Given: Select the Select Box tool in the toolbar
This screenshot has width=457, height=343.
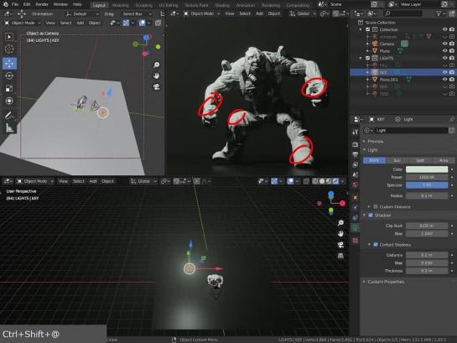Looking at the screenshot, I should [x=9, y=37].
